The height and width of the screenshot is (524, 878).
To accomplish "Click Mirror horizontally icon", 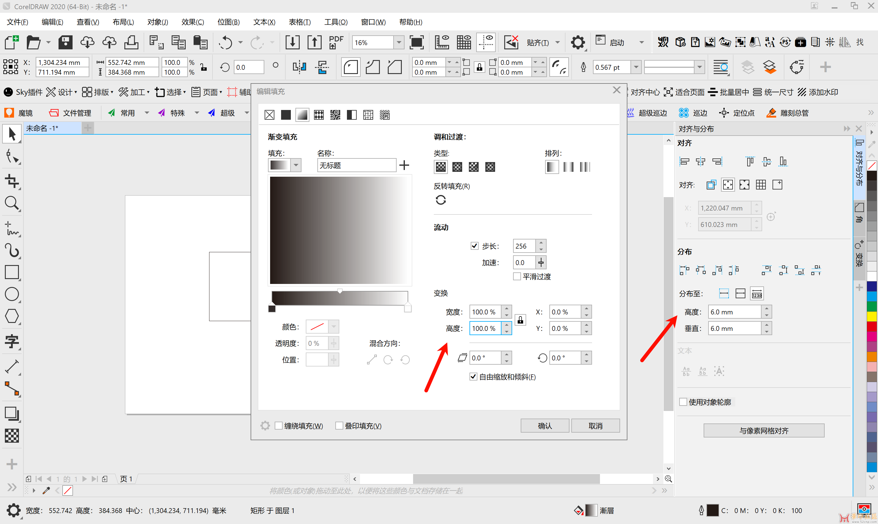I will tap(299, 67).
